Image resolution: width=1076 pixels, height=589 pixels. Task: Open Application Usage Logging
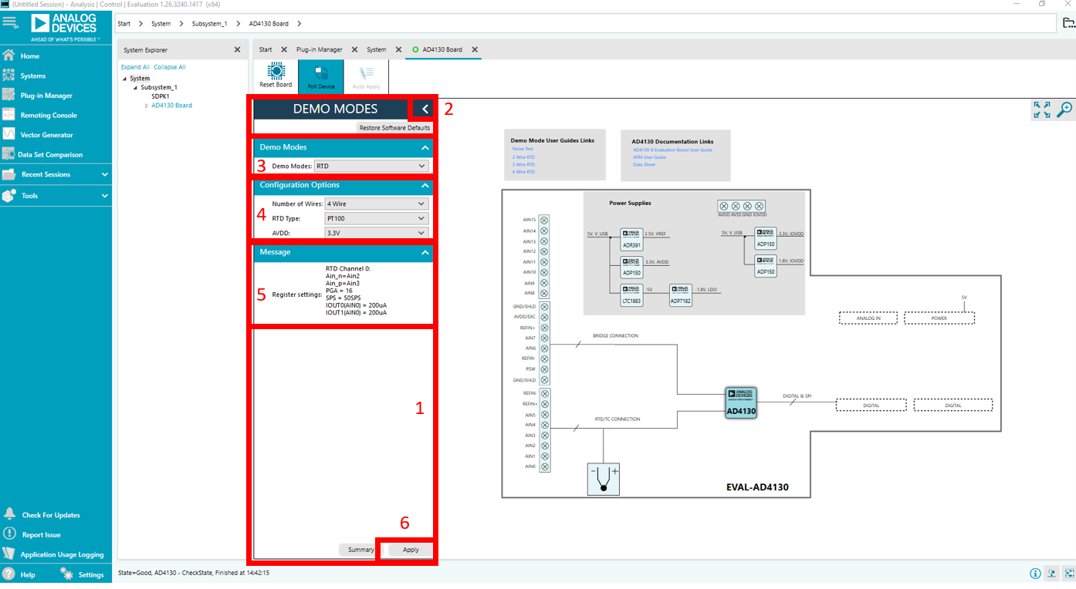[x=62, y=554]
